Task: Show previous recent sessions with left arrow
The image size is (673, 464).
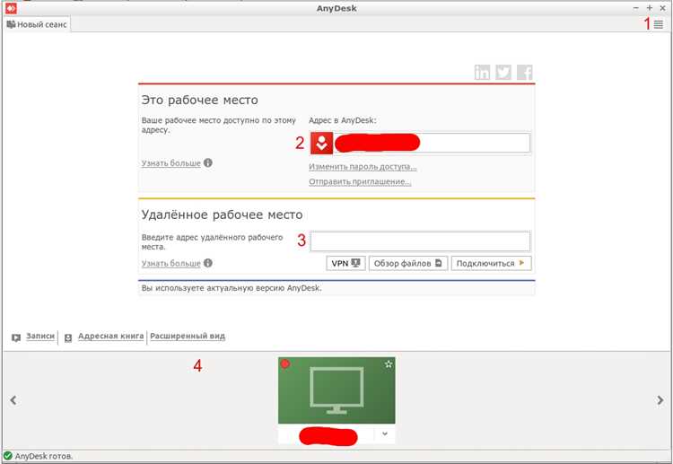Action: tap(13, 400)
